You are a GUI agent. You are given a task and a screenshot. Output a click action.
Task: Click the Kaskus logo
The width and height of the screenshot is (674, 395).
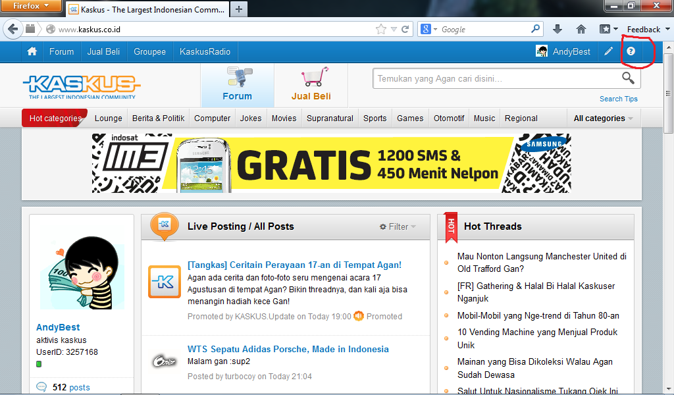(82, 87)
